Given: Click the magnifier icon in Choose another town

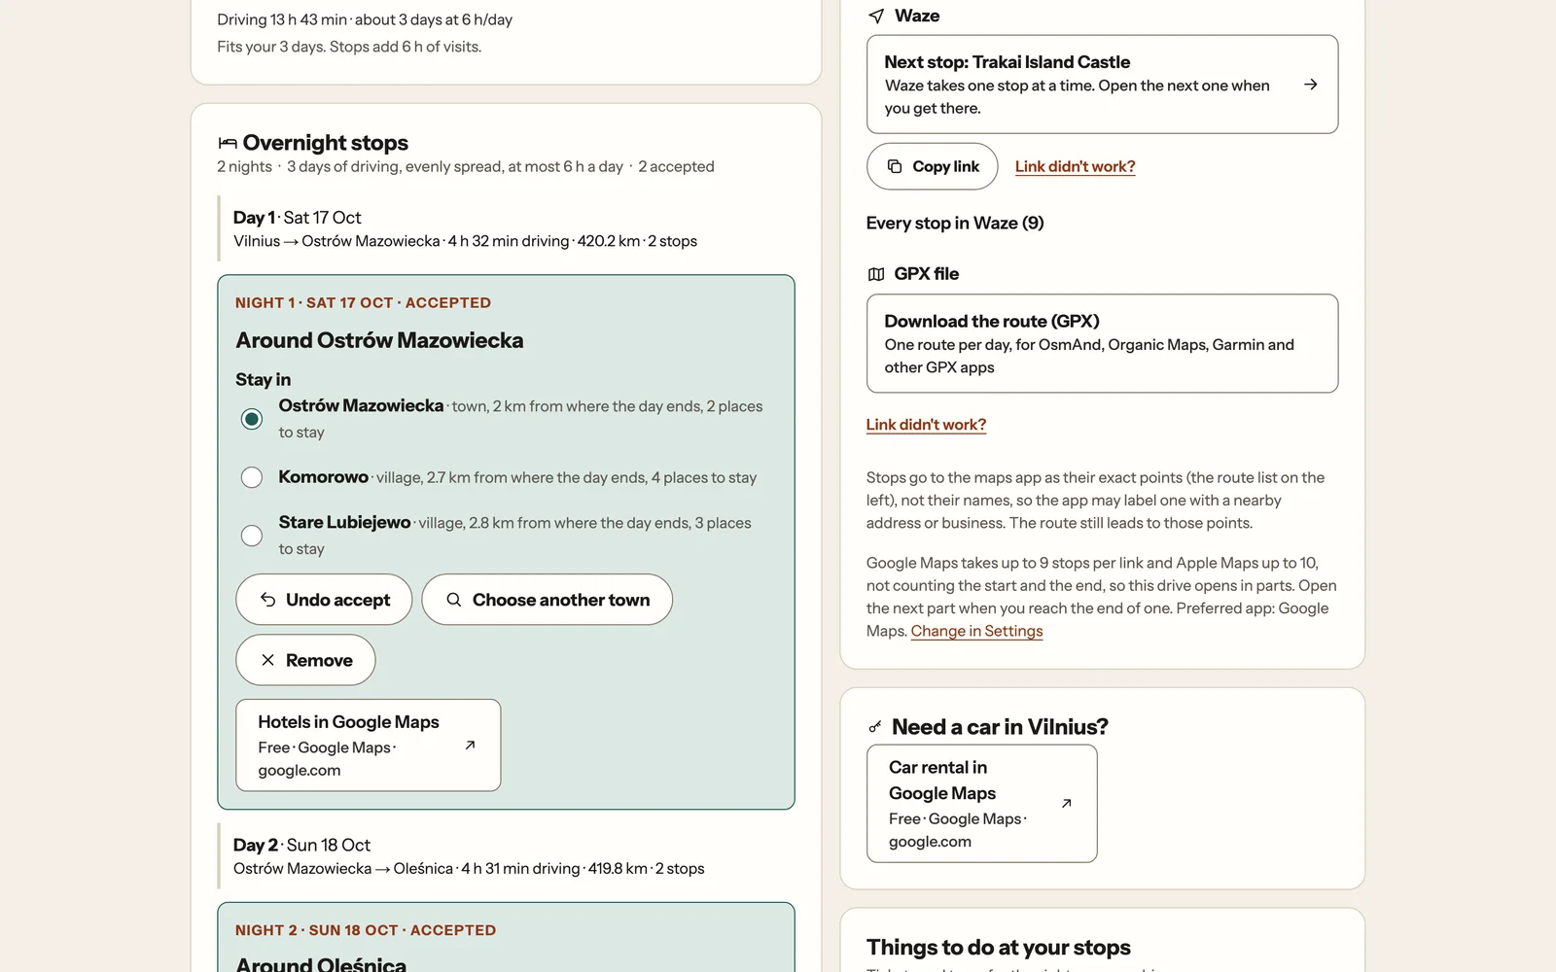Looking at the screenshot, I should [x=454, y=600].
